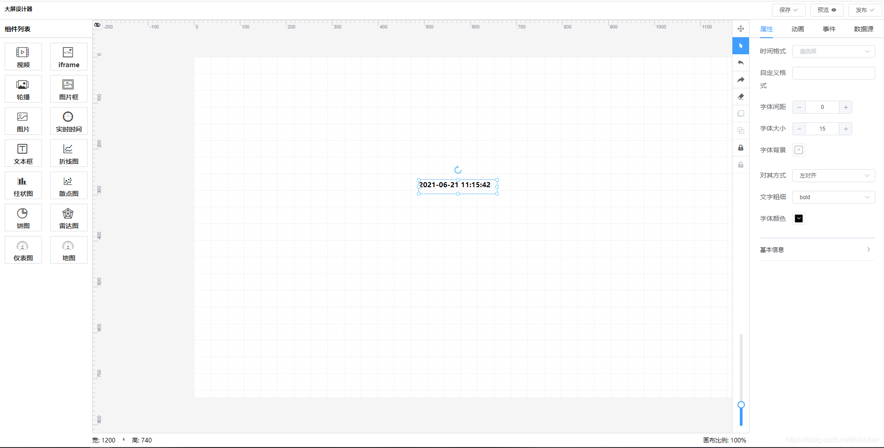Decrease 字体间距 with minus button
This screenshot has width=884, height=448.
799,107
